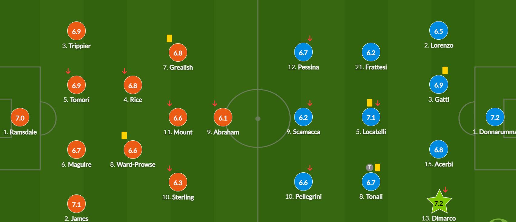
Task: Click Dimarco's green star rating icon
Action: (x=439, y=203)
